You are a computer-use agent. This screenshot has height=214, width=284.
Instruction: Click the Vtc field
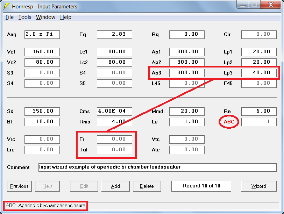point(187,140)
